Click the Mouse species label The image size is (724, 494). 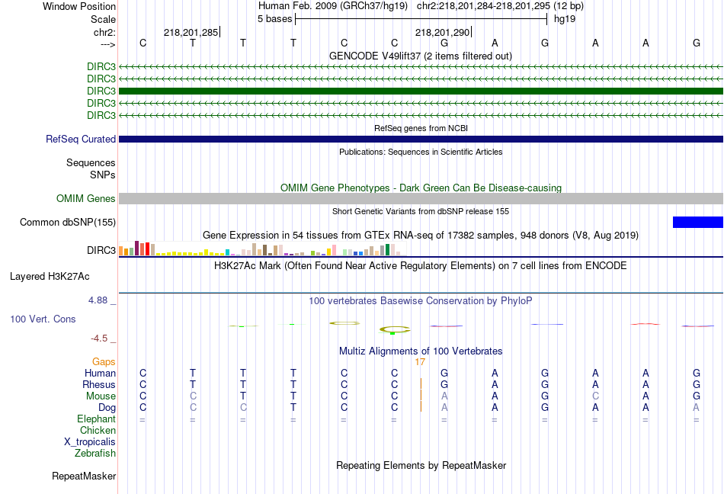tap(101, 396)
